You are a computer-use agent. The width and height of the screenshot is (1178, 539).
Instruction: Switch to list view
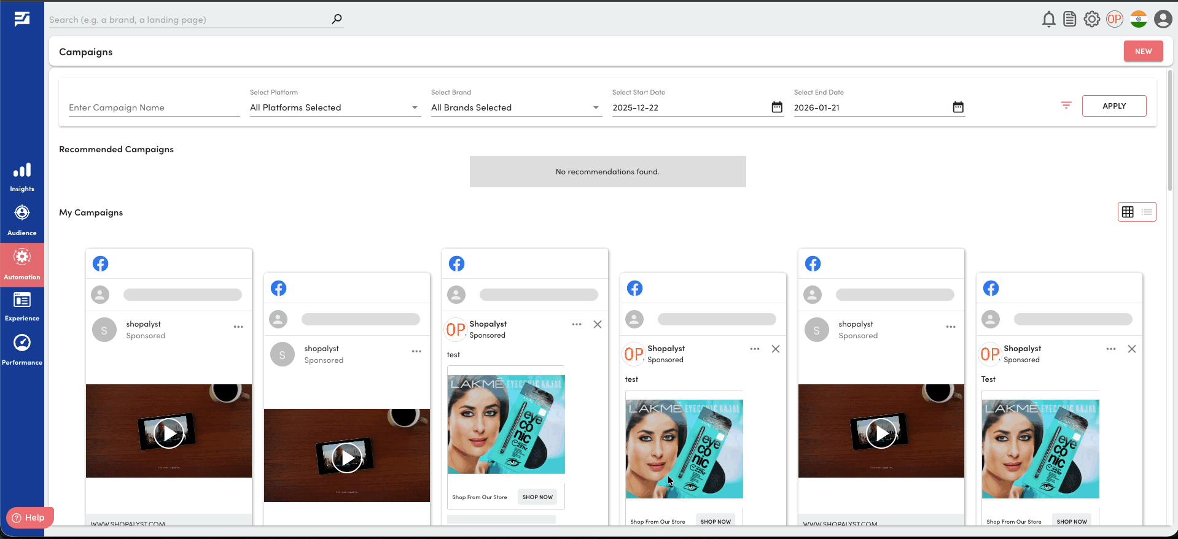tap(1147, 212)
